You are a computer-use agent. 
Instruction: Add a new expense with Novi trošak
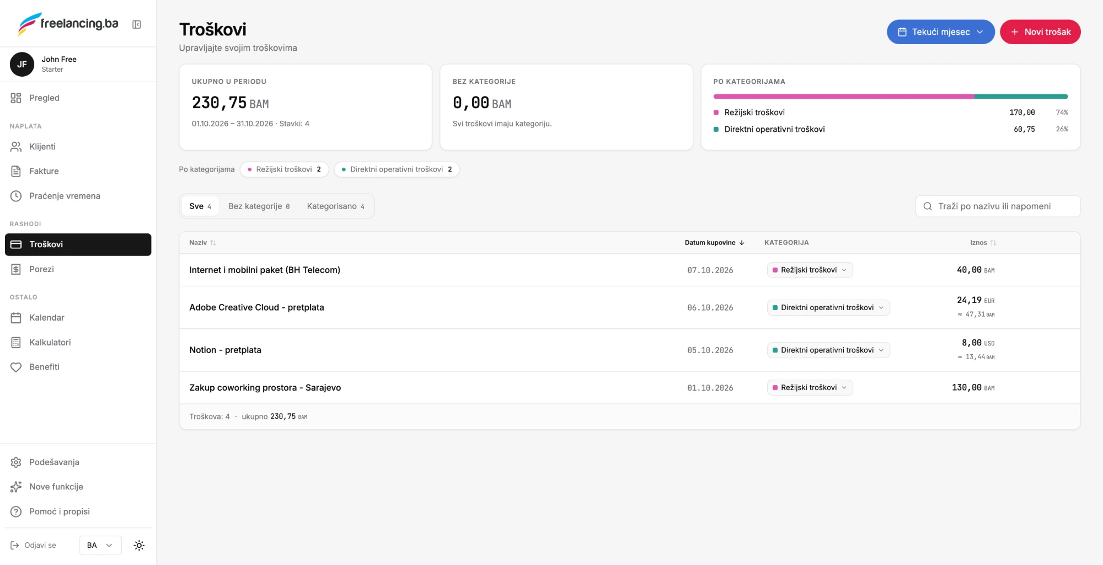pos(1040,32)
